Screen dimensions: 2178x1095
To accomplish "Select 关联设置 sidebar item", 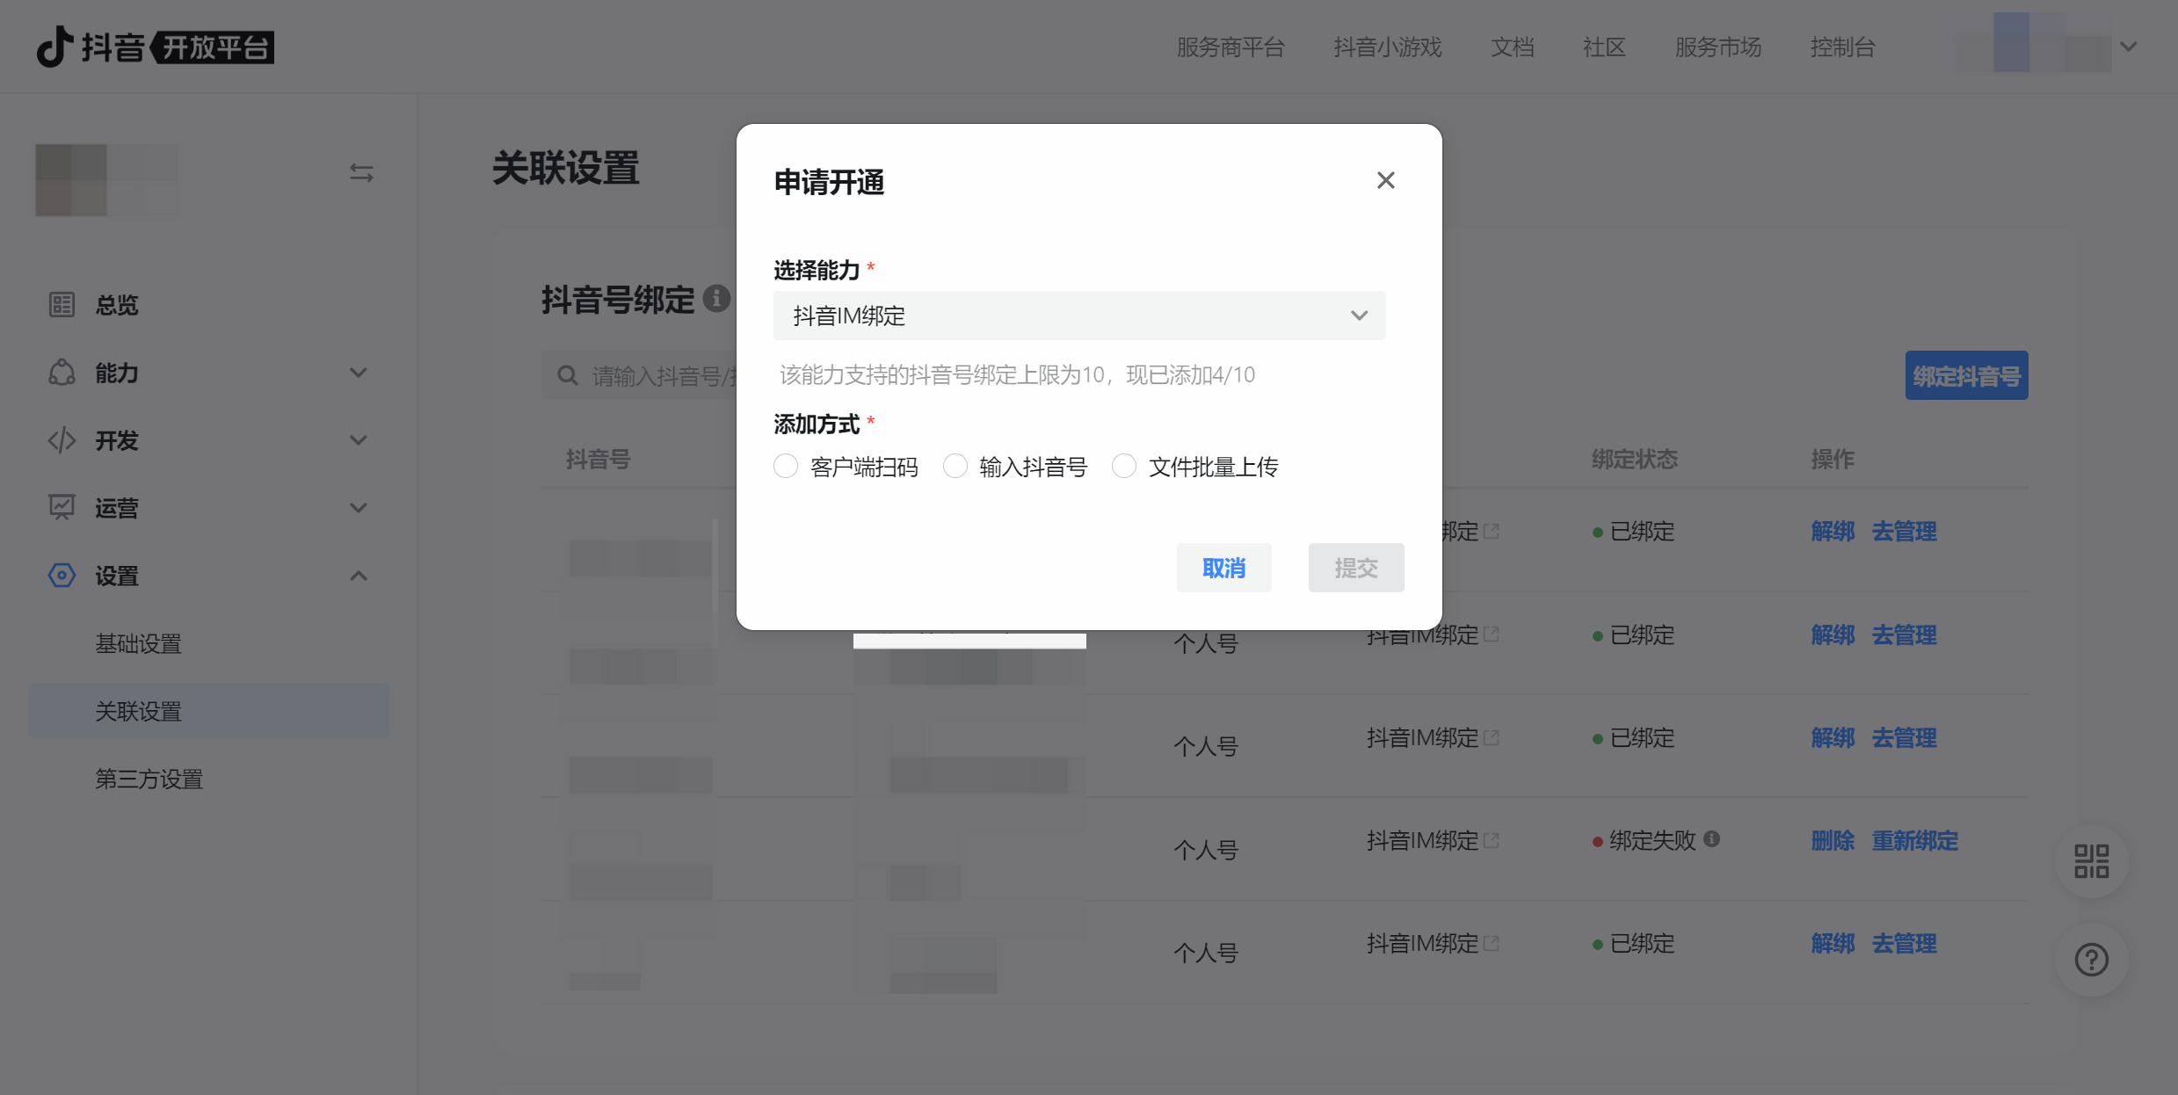I will pyautogui.click(x=208, y=711).
